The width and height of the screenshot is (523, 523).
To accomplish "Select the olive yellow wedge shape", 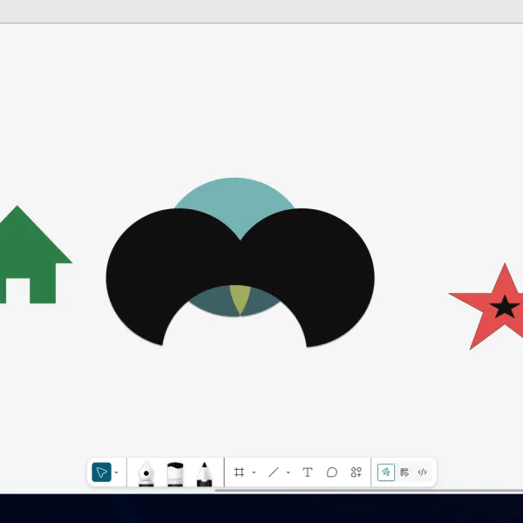I will click(x=241, y=298).
